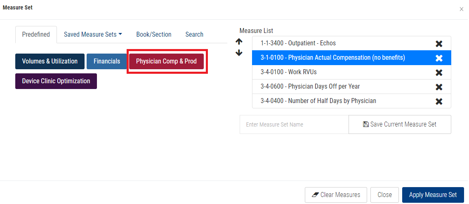
Task: Remove Physician Actual Compensation measure
Action: click(439, 58)
